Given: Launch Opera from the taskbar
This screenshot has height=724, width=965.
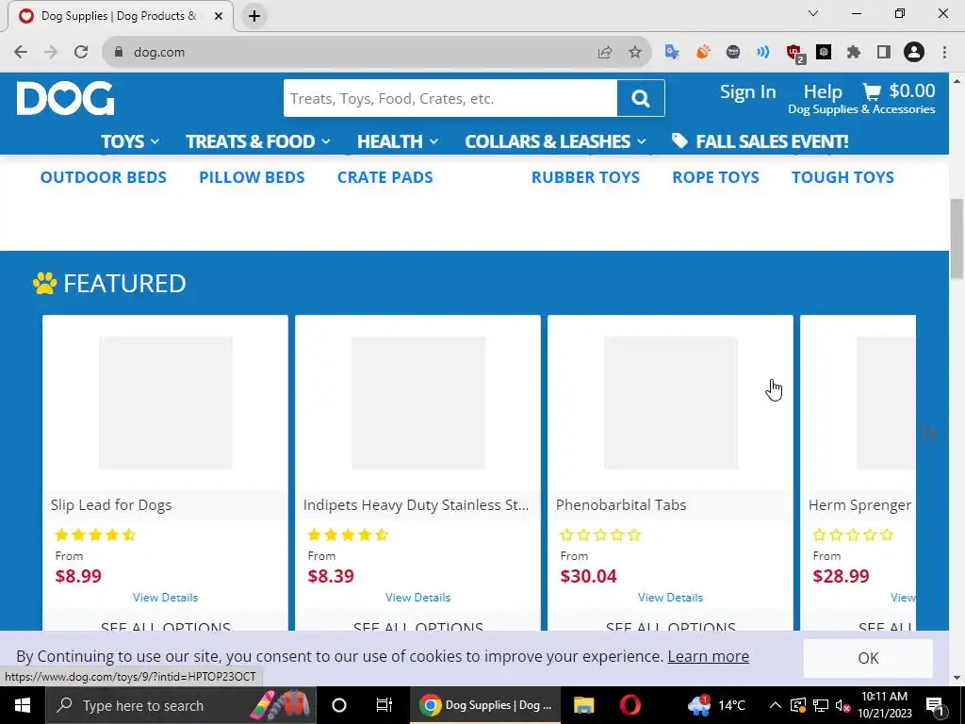Looking at the screenshot, I should tap(630, 705).
